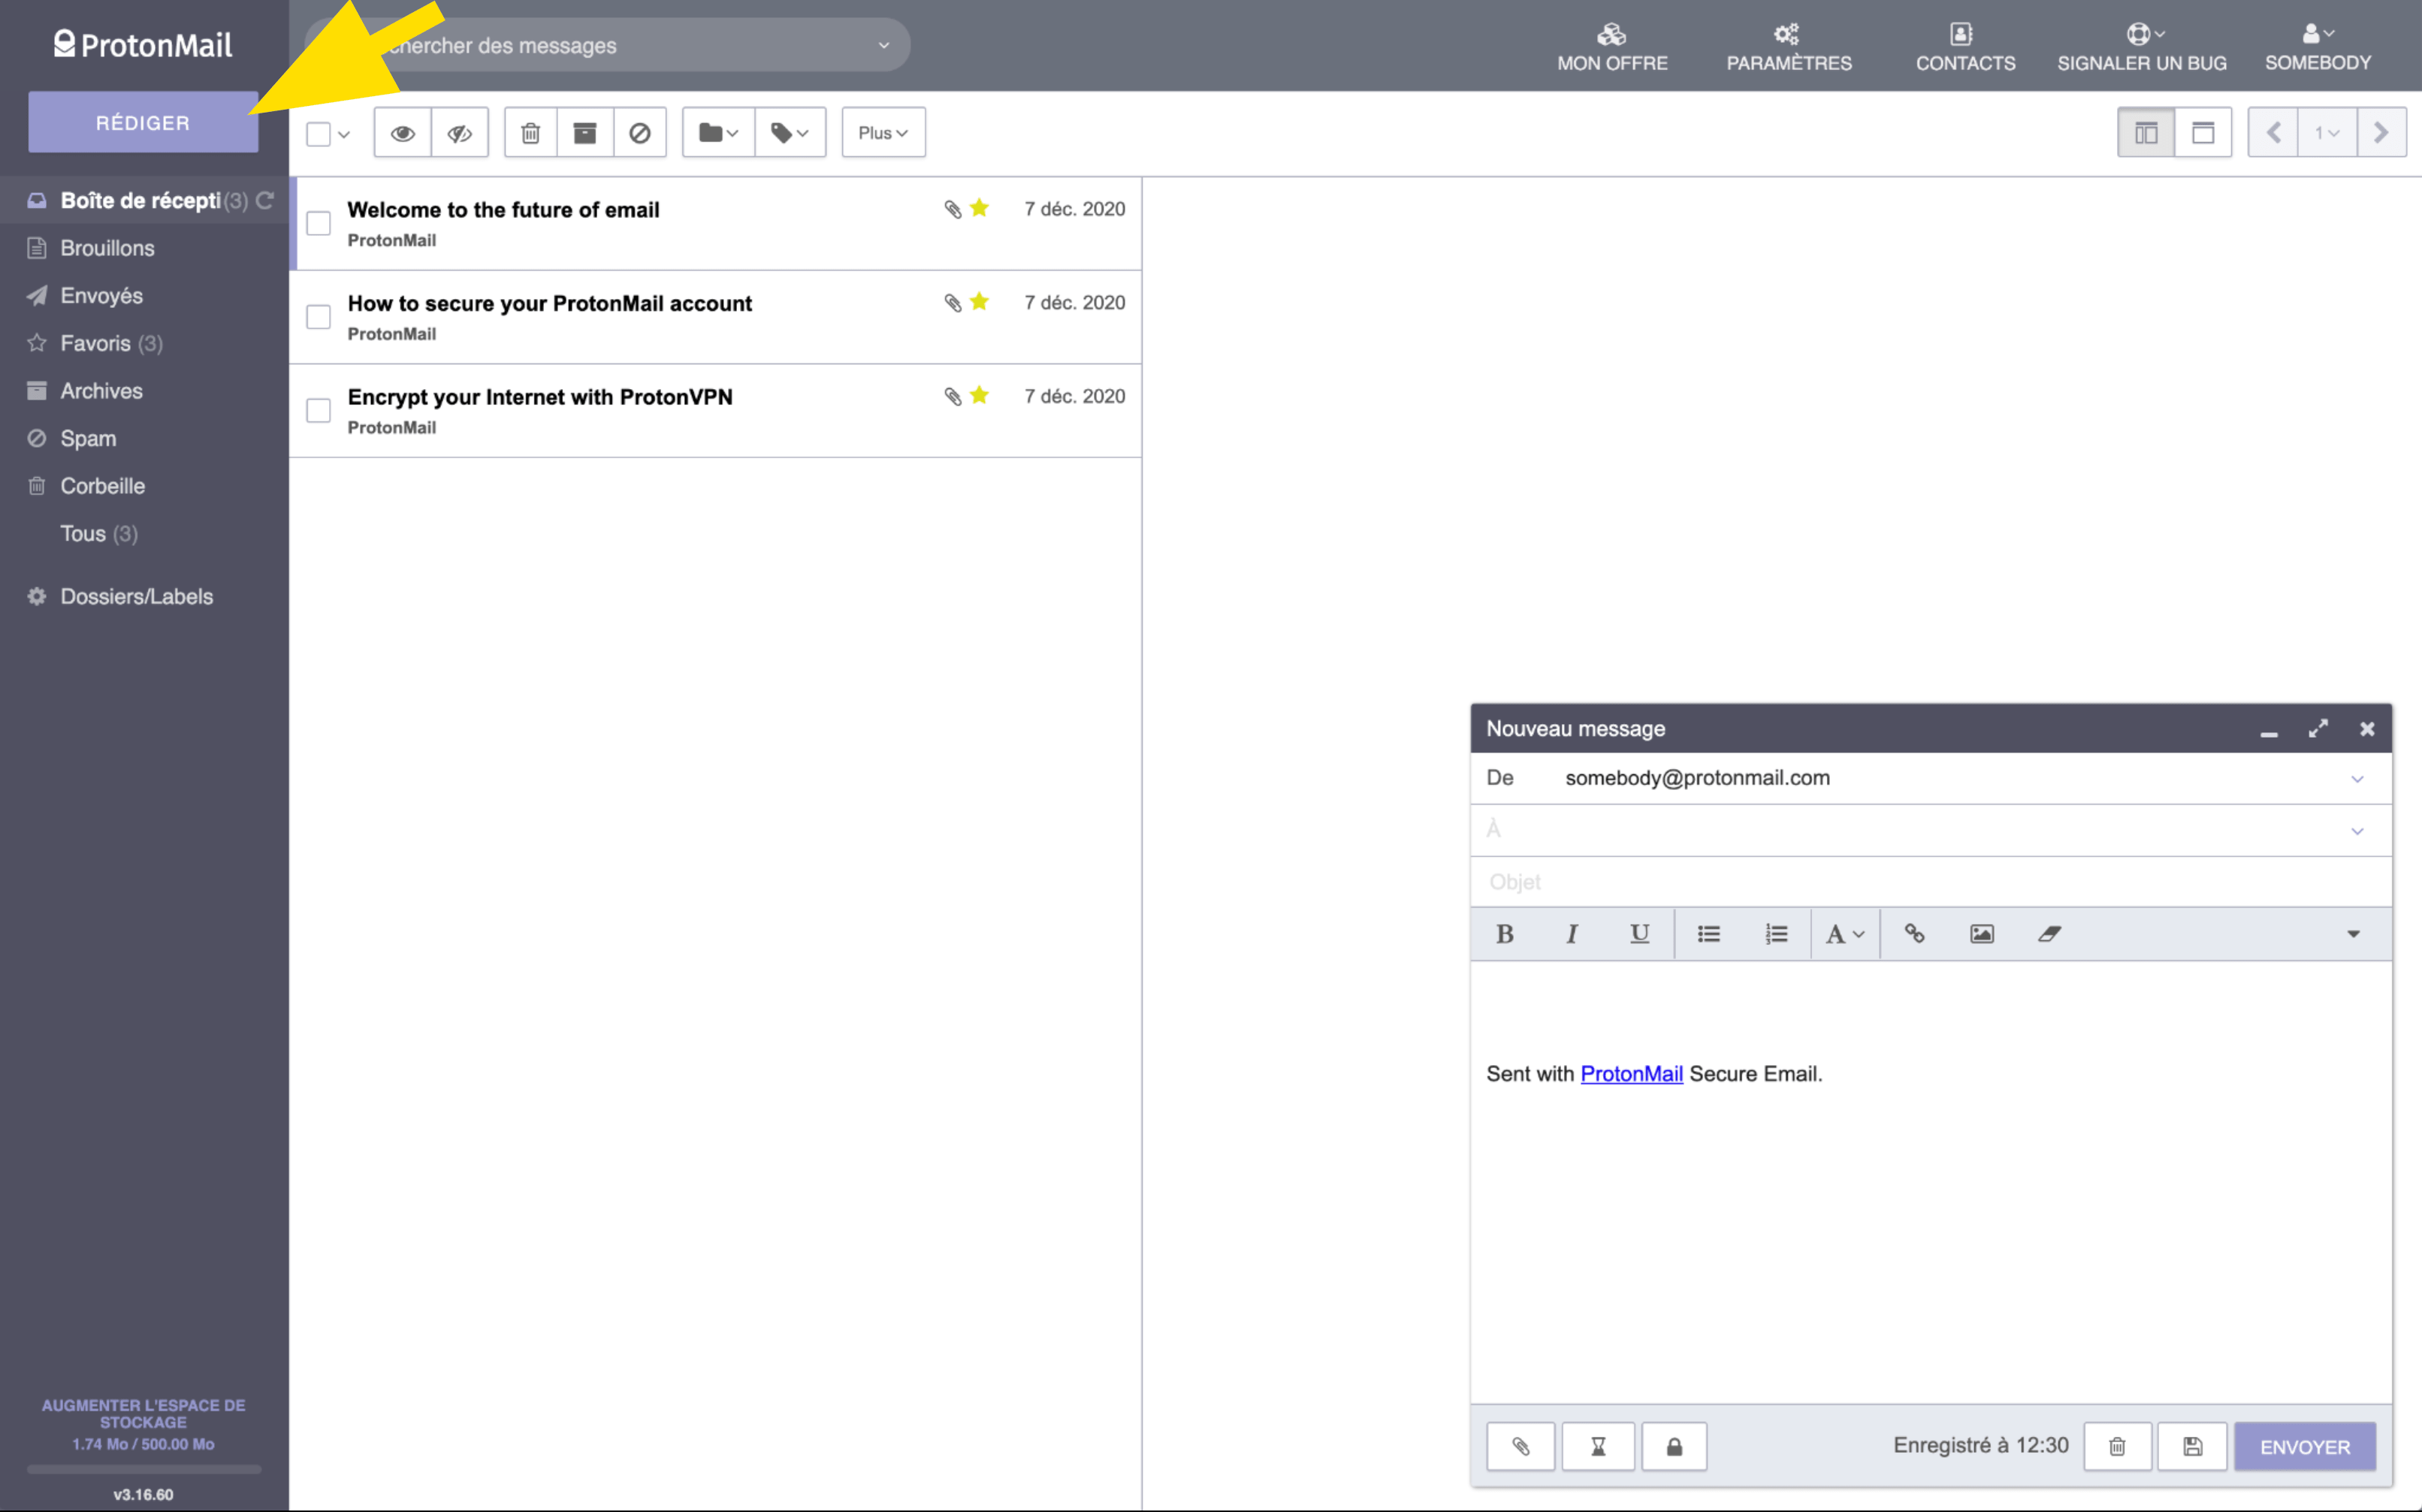Clear formatting with eraser icon
The image size is (2422, 1512).
point(2049,934)
